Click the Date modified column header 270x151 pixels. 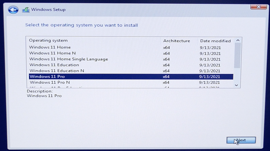tap(215, 41)
